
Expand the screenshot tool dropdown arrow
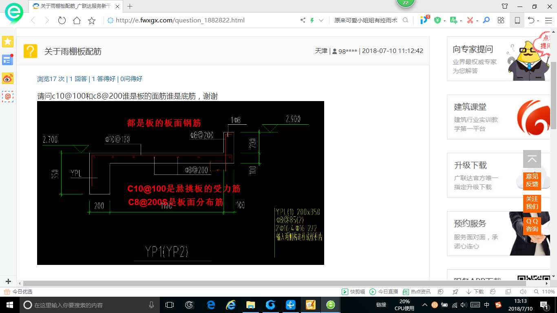pos(477,21)
